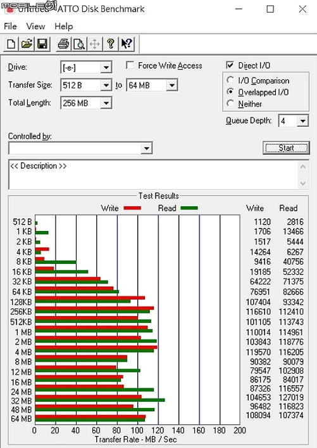Viewport: 317px width, 448px height.
Task: Save results with the floppy disk icon
Action: (42, 44)
